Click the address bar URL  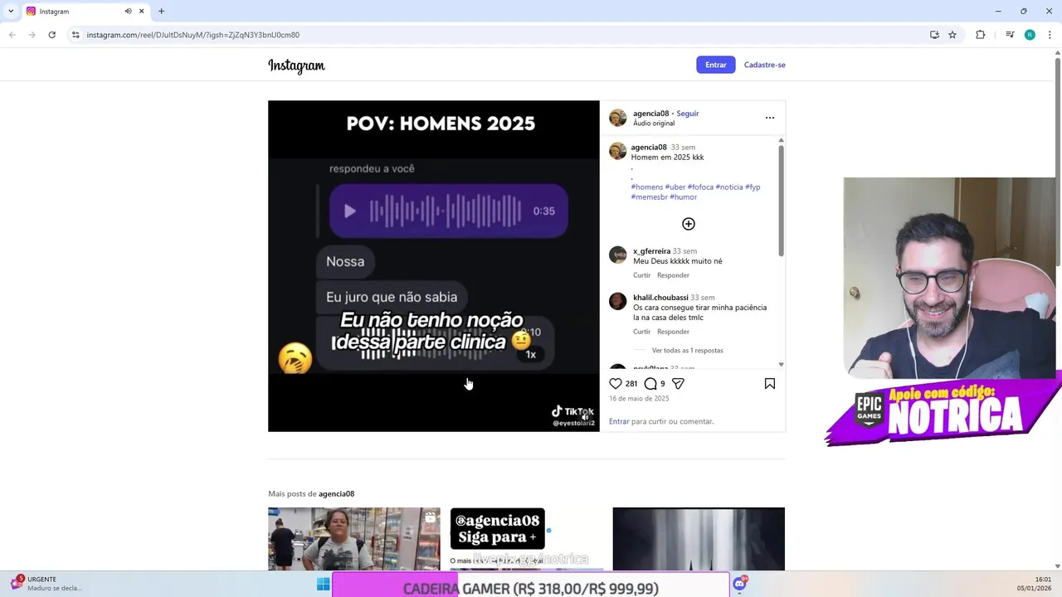coord(193,35)
